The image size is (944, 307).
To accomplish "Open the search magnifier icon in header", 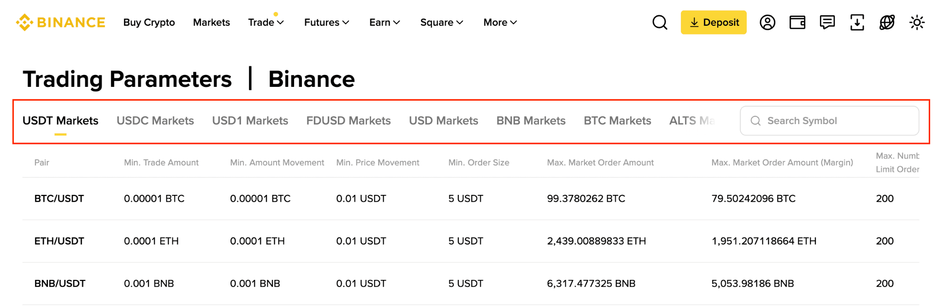I will click(x=660, y=23).
